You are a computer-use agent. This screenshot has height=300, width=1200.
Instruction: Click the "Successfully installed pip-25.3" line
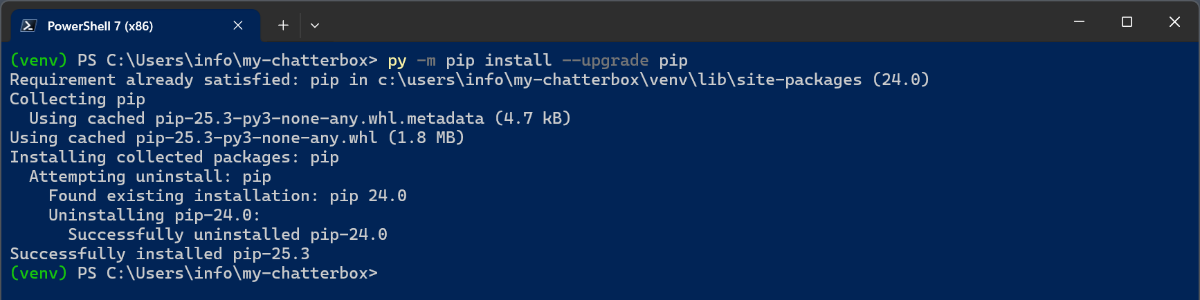(x=159, y=254)
